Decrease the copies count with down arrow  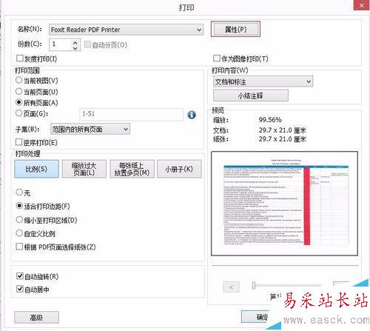pos(75,48)
